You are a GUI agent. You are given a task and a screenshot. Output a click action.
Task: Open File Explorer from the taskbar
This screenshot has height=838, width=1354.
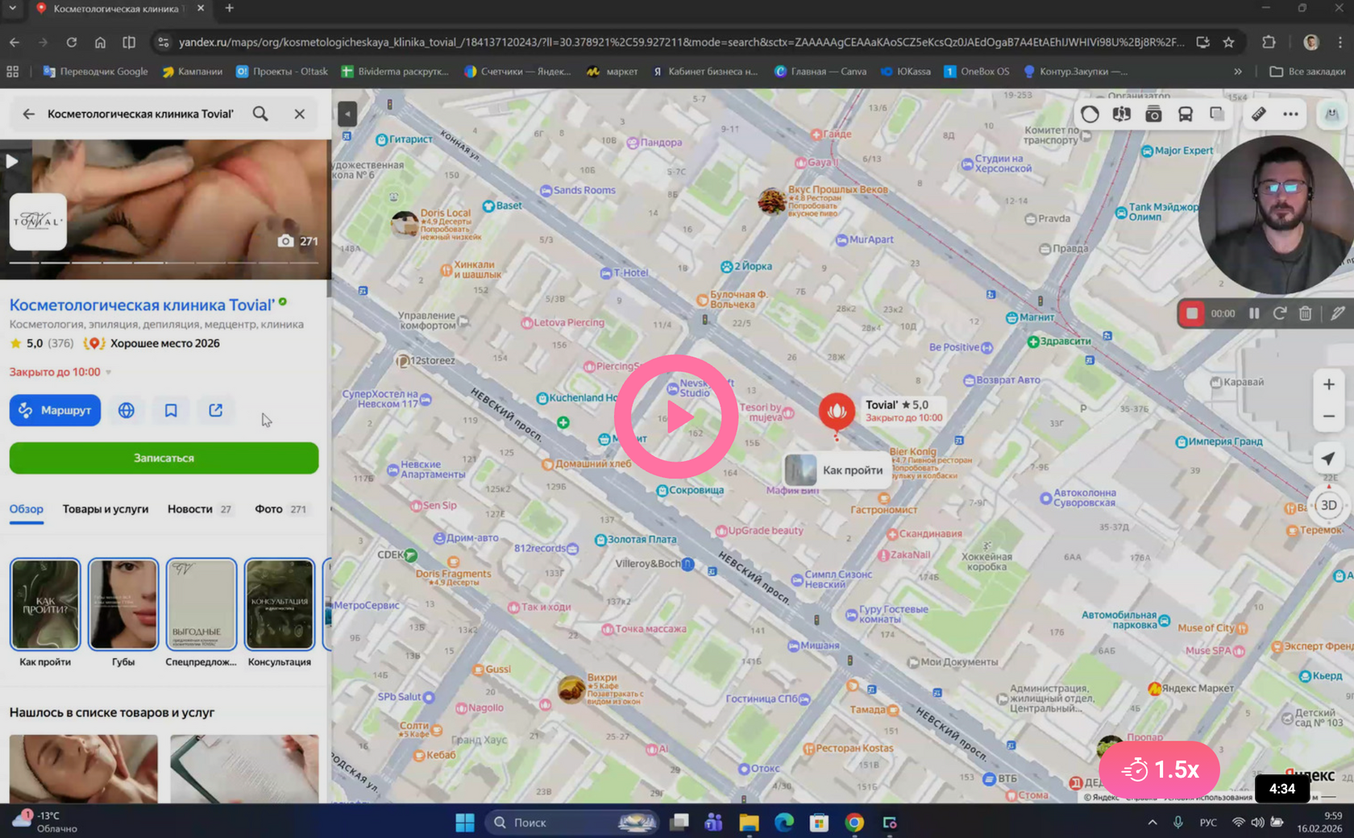pos(749,822)
